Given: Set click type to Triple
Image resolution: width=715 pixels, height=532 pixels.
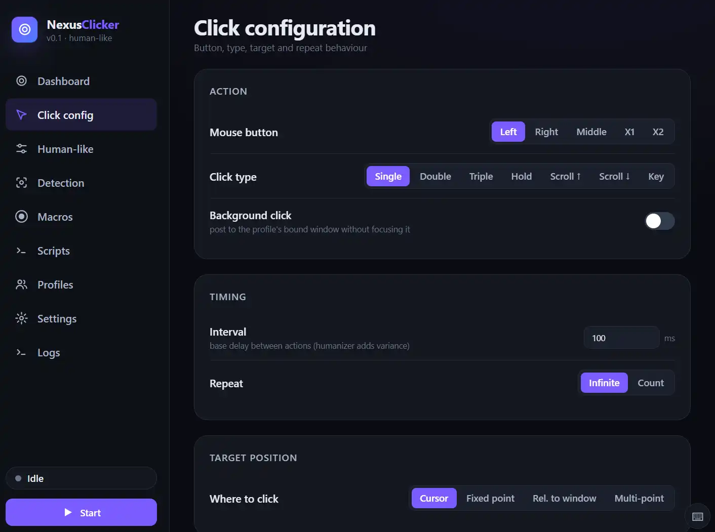Looking at the screenshot, I should point(481,176).
